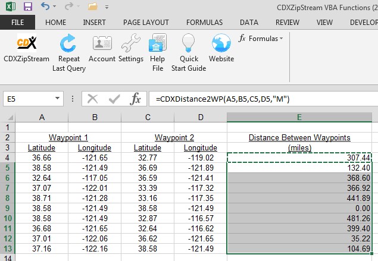378x261 pixels.
Task: Select cell with value 307.44
Action: [x=299, y=158]
